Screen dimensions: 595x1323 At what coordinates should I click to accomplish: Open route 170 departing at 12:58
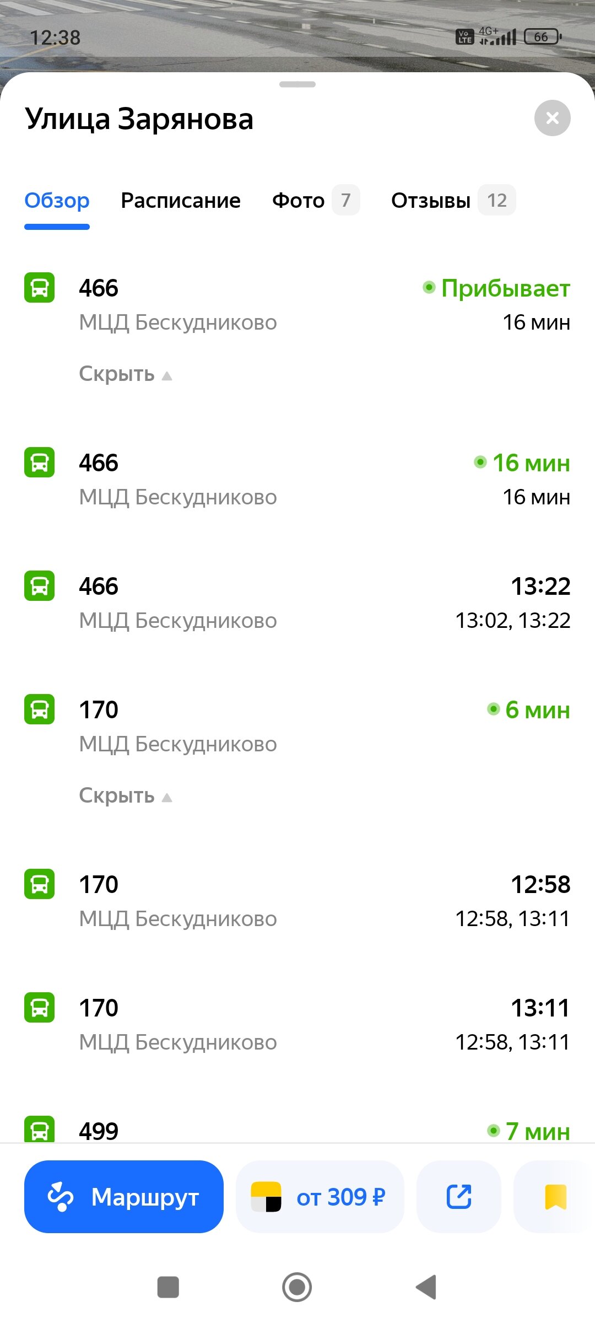297,901
